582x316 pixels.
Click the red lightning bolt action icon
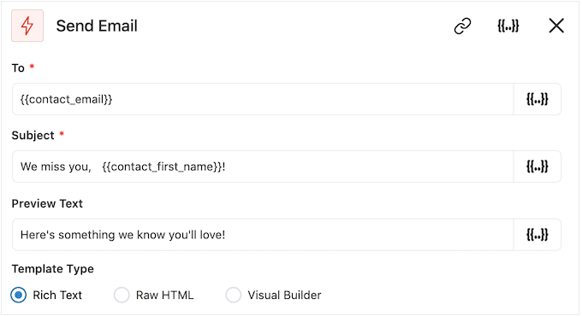pos(27,26)
